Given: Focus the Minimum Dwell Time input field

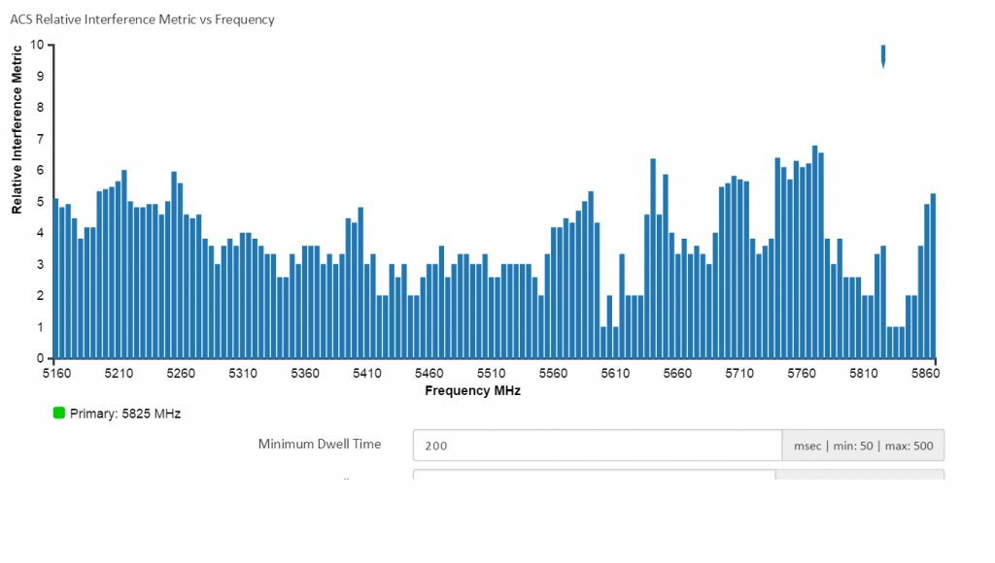Looking at the screenshot, I should [597, 446].
